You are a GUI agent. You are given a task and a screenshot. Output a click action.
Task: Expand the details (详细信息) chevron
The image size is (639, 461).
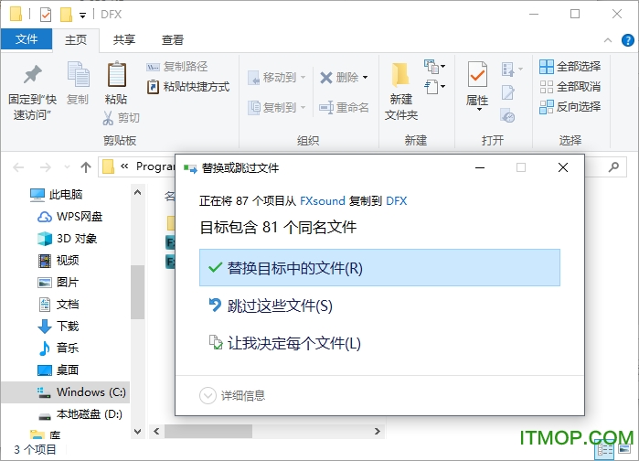pos(208,395)
